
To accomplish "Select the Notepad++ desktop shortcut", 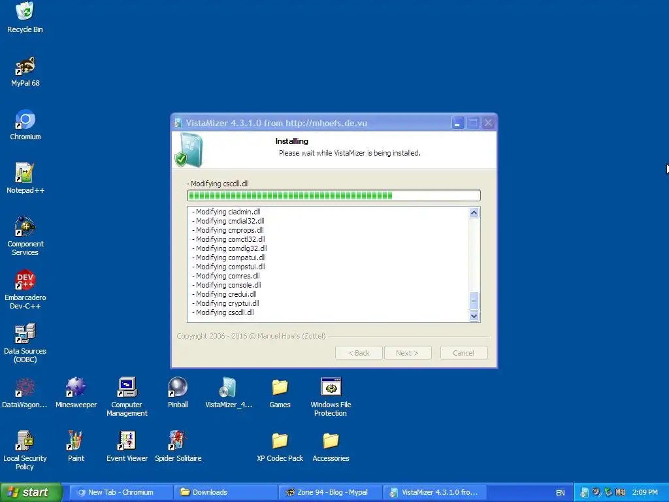I will click(25, 179).
